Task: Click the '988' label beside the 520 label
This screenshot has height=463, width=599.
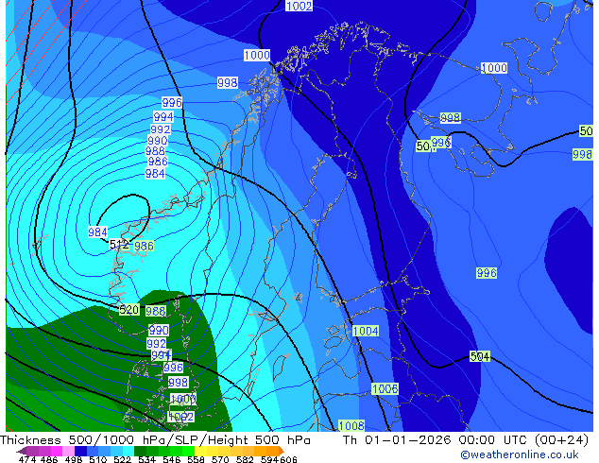Action: 156,311
